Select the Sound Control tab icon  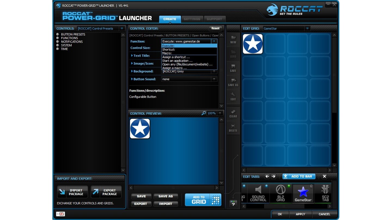coord(258,193)
